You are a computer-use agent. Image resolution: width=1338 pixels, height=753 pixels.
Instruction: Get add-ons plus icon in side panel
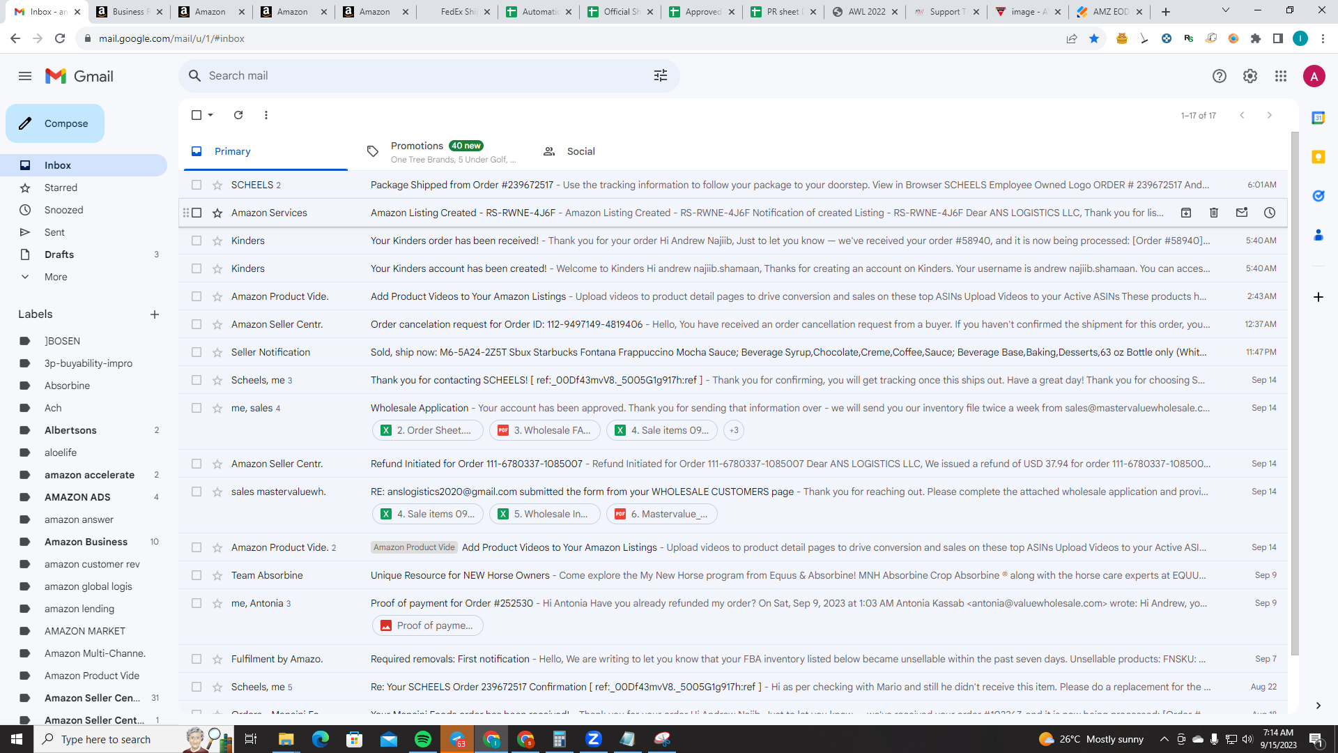pyautogui.click(x=1318, y=297)
